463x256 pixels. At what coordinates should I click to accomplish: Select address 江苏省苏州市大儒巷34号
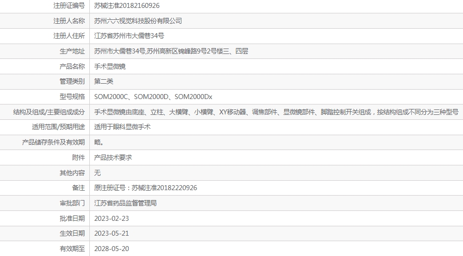coord(129,36)
